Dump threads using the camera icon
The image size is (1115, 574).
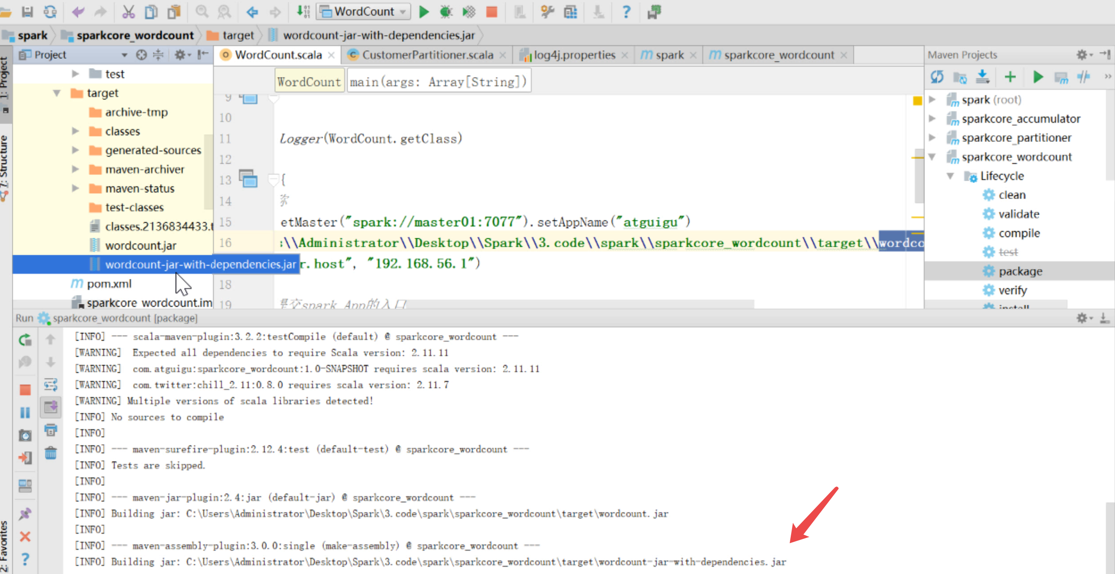(x=25, y=435)
